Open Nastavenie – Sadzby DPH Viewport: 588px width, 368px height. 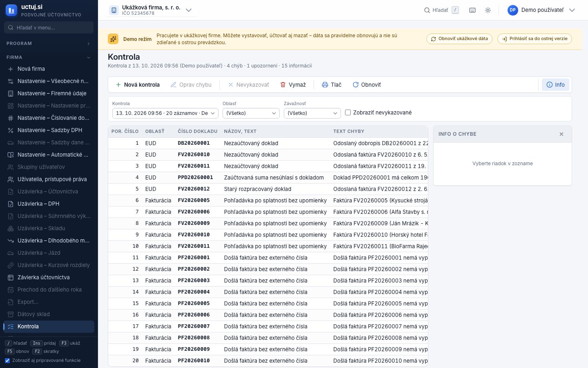[49, 130]
